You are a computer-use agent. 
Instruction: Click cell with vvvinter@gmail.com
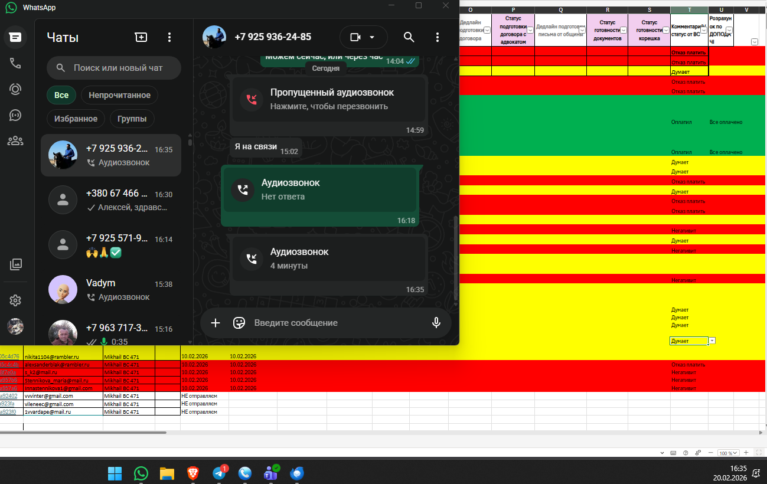pos(63,396)
